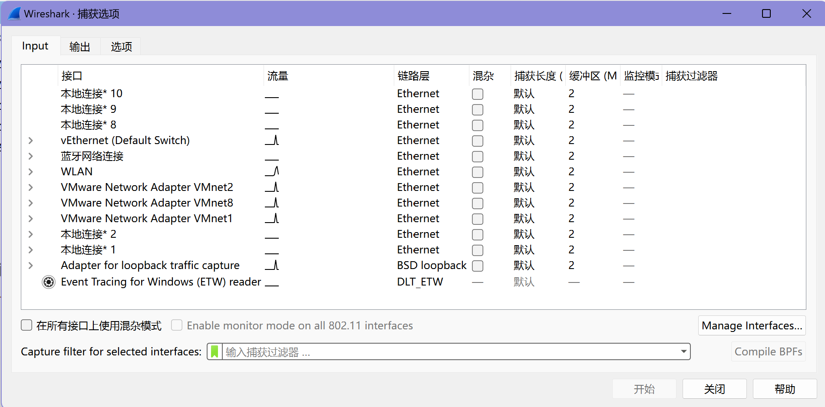Image resolution: width=825 pixels, height=407 pixels.
Task: Click the traffic sparkline for vEthernet (Default Switch)
Action: [272, 140]
